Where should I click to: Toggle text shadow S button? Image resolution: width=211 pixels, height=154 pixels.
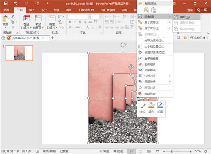pyautogui.click(x=85, y=22)
